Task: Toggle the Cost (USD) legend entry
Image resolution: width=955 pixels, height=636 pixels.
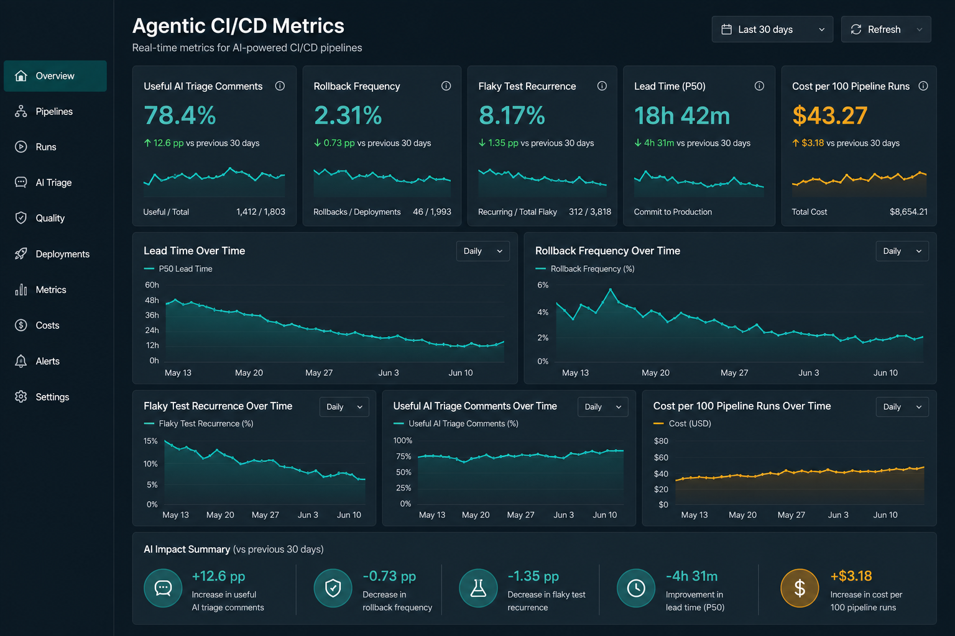Action: pos(682,424)
